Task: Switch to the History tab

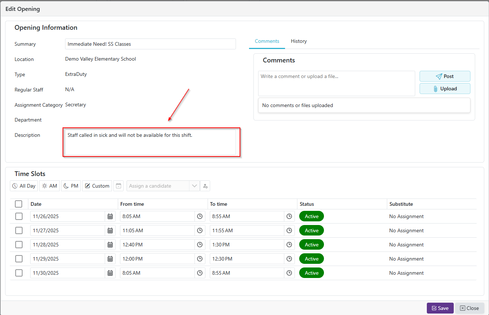Action: coord(298,41)
